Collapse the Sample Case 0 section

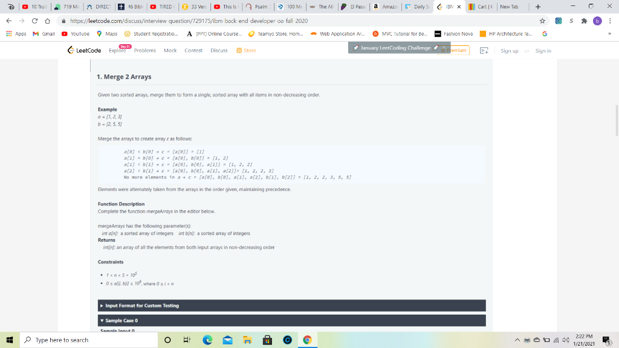(292, 320)
